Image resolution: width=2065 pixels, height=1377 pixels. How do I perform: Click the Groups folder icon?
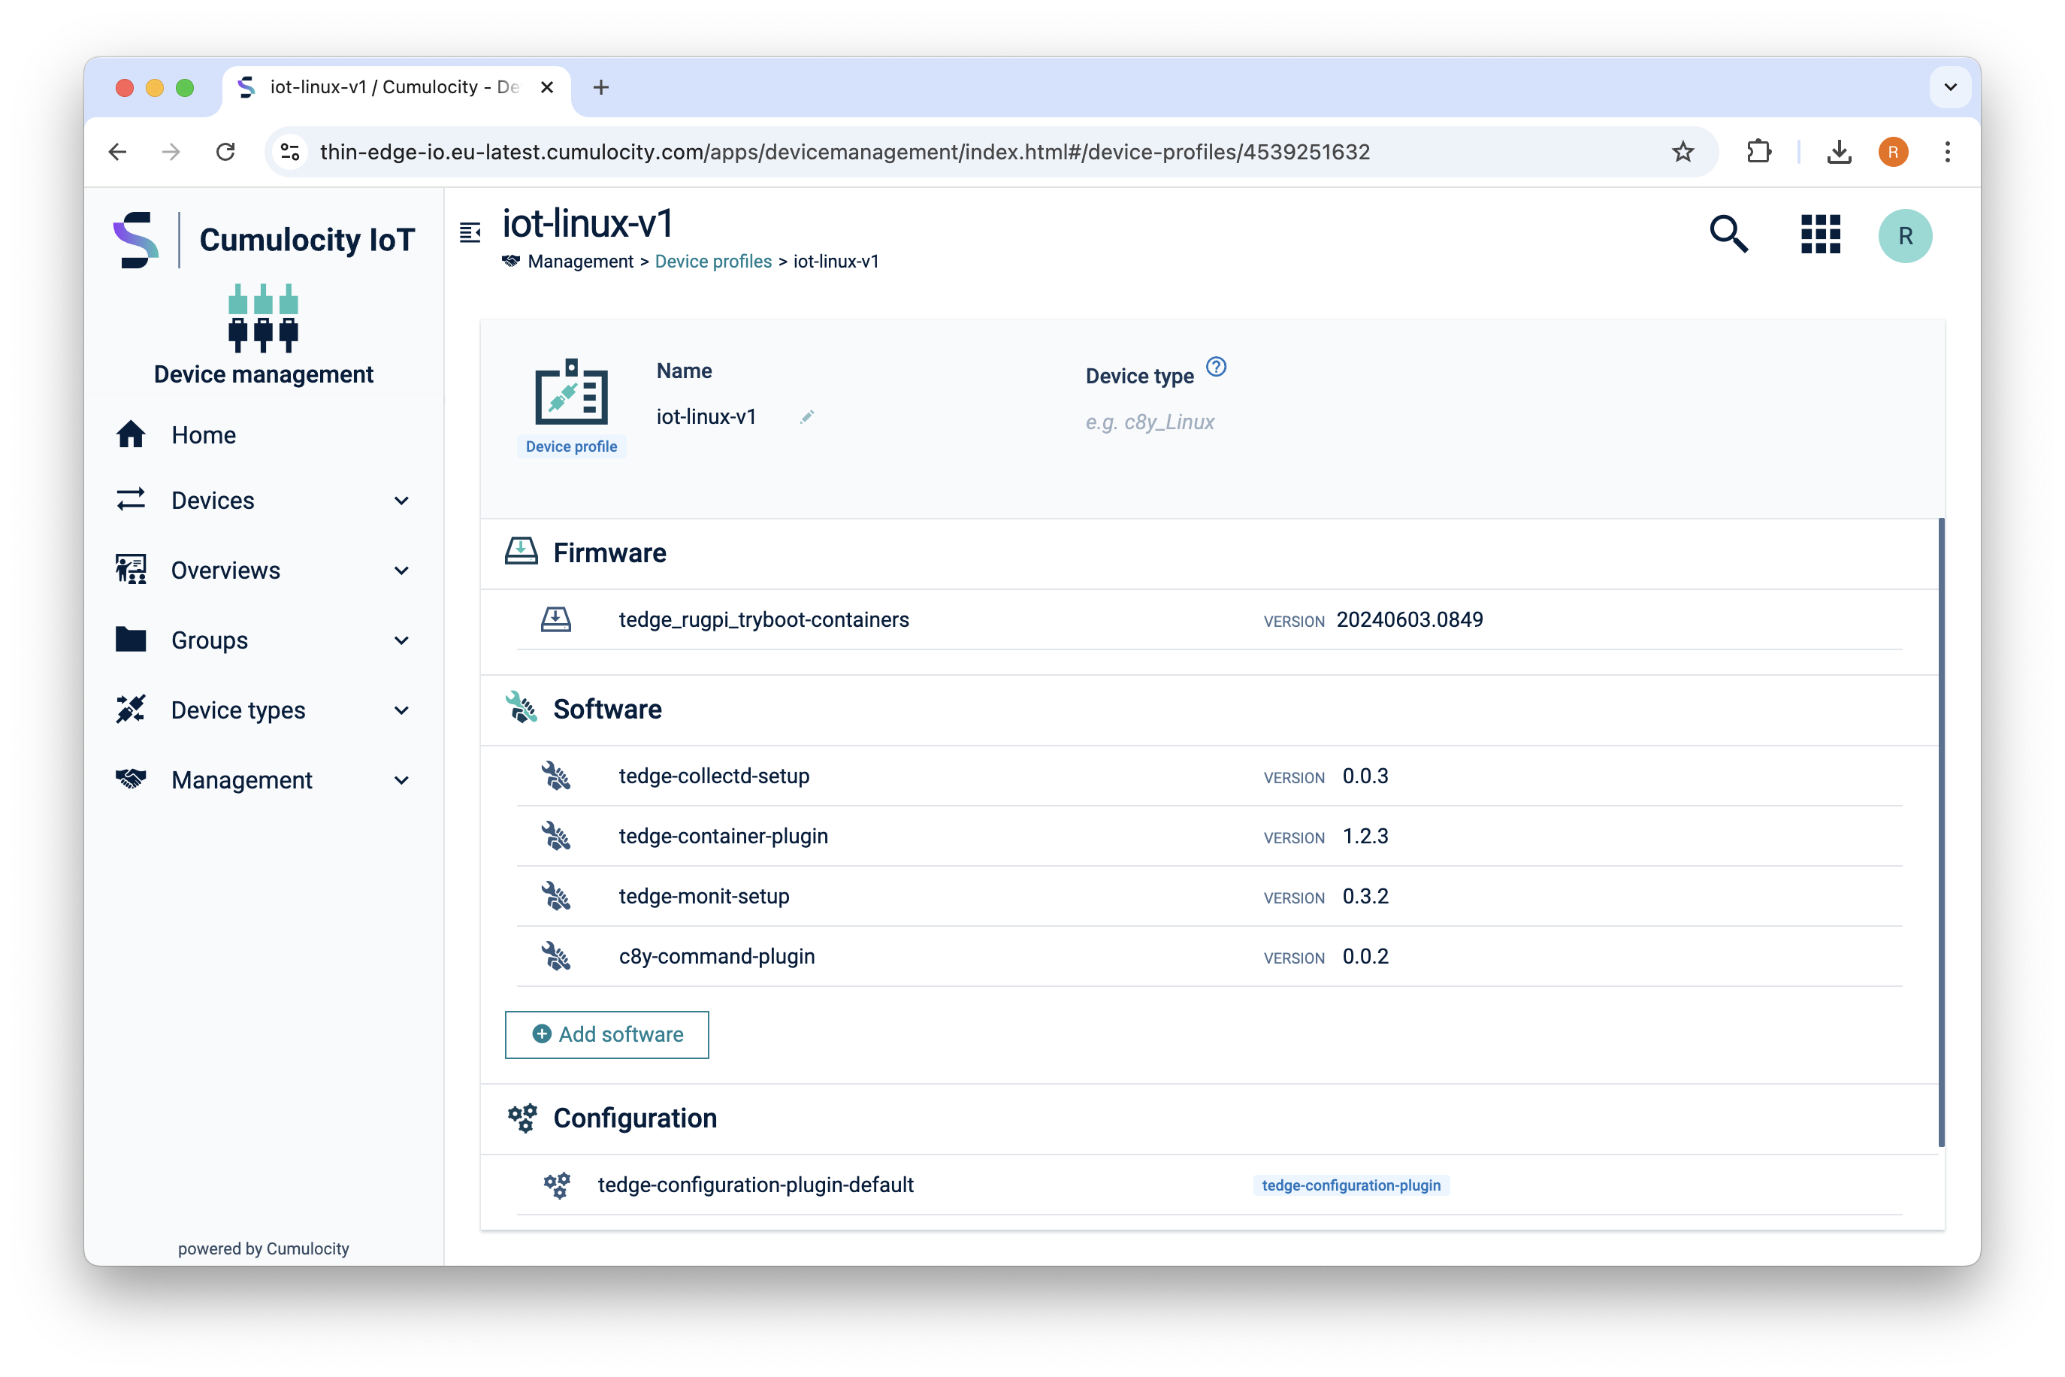point(131,640)
